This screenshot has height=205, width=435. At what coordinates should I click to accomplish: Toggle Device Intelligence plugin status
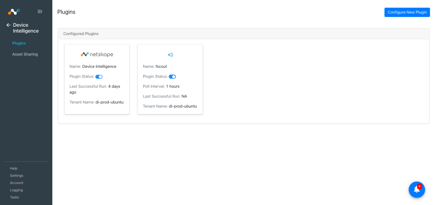click(99, 77)
